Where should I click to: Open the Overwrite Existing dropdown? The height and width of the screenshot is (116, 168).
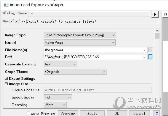[x=61, y=64]
